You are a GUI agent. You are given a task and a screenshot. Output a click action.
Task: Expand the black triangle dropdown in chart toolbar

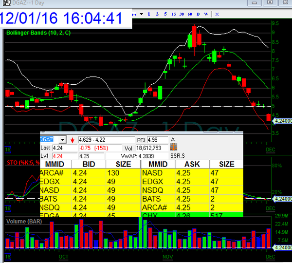point(141,14)
